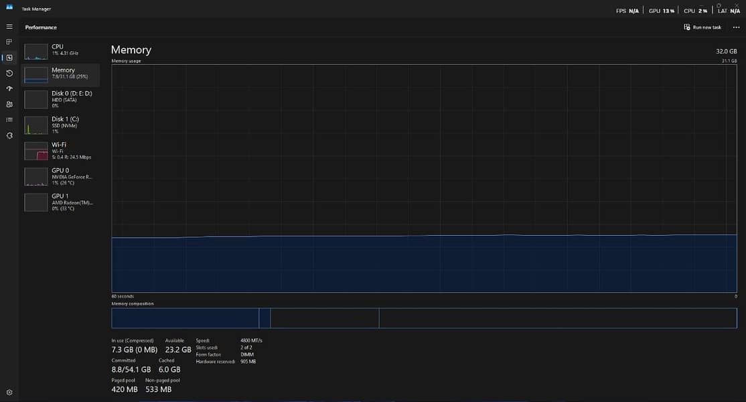Click the "6.0 GB" cached value
This screenshot has height=402, width=746.
[x=169, y=370]
